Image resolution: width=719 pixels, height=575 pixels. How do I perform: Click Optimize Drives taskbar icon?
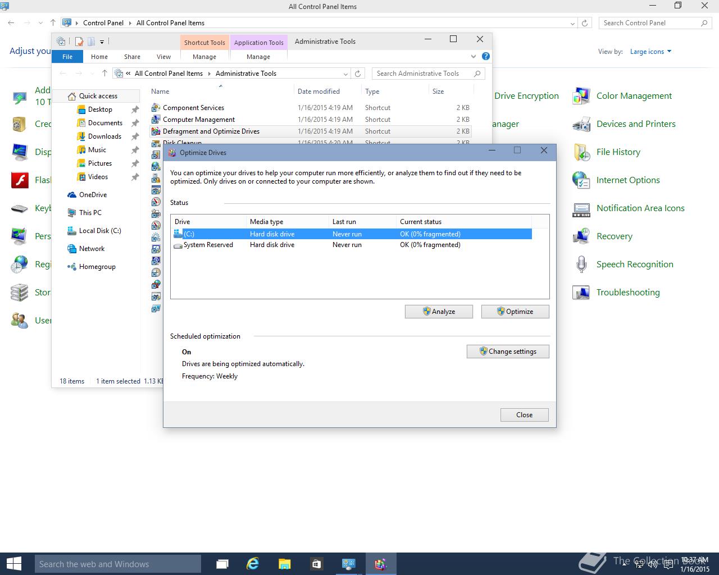[381, 564]
